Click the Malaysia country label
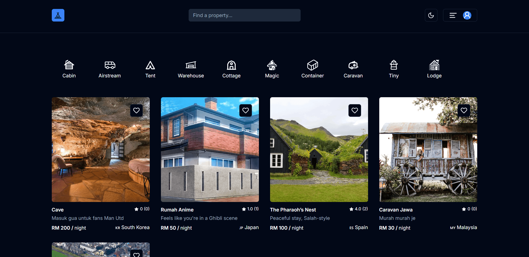 (464, 228)
